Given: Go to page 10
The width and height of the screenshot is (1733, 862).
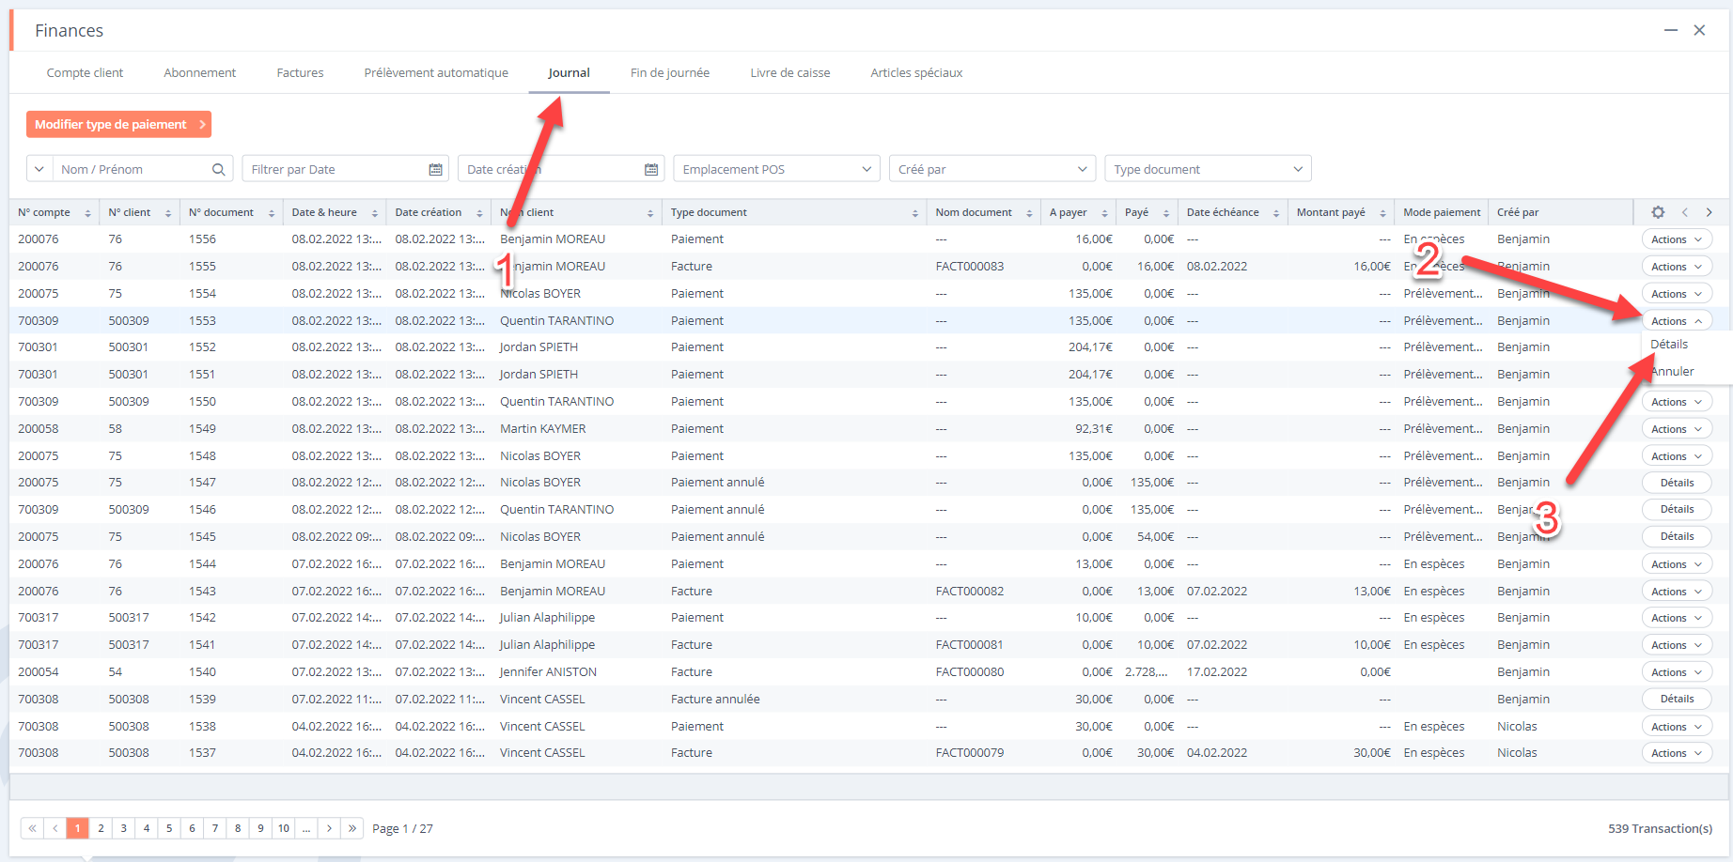Looking at the screenshot, I should tap(283, 828).
